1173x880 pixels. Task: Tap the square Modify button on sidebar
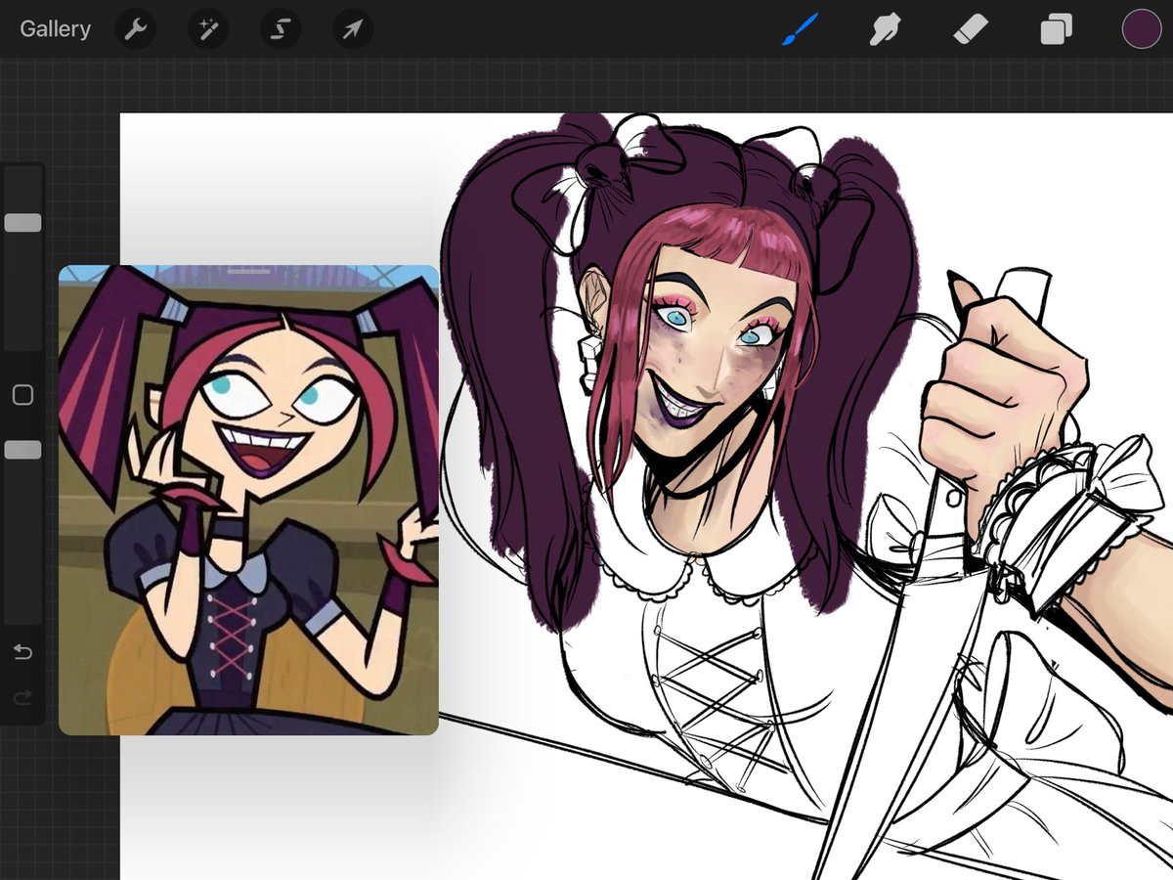[x=22, y=395]
